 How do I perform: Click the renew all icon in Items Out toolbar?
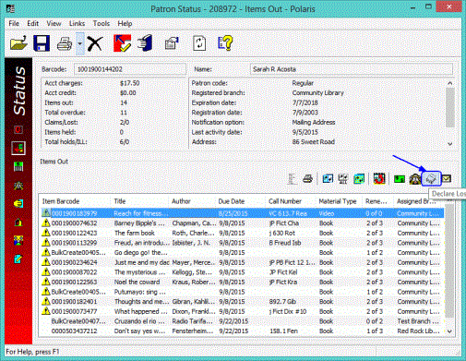(343, 179)
